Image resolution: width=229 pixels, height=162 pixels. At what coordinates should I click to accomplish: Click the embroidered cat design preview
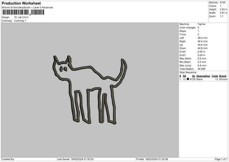tap(90, 89)
